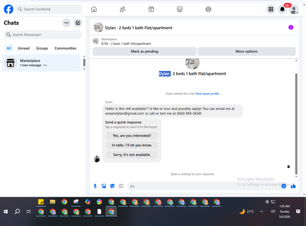Open the nine-dot Menu grid icon

[x=271, y=9]
